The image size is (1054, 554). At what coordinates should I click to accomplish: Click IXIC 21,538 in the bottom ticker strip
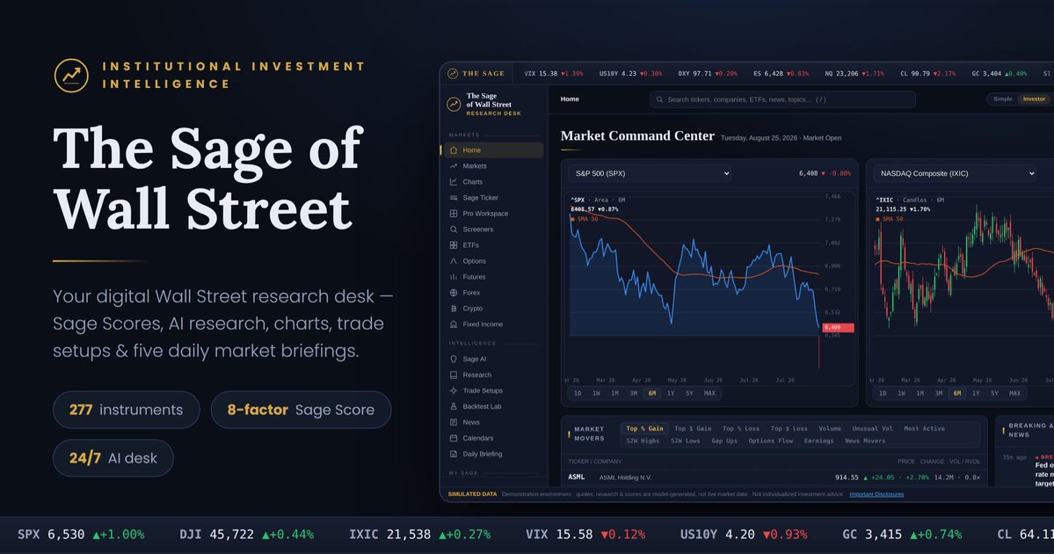pos(419,535)
